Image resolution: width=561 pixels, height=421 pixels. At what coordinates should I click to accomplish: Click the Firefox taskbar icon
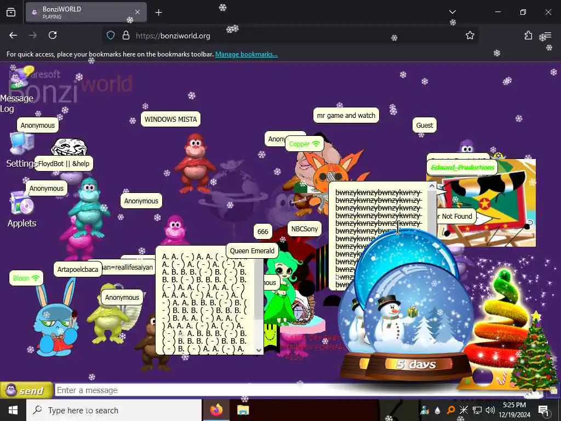[x=216, y=410]
